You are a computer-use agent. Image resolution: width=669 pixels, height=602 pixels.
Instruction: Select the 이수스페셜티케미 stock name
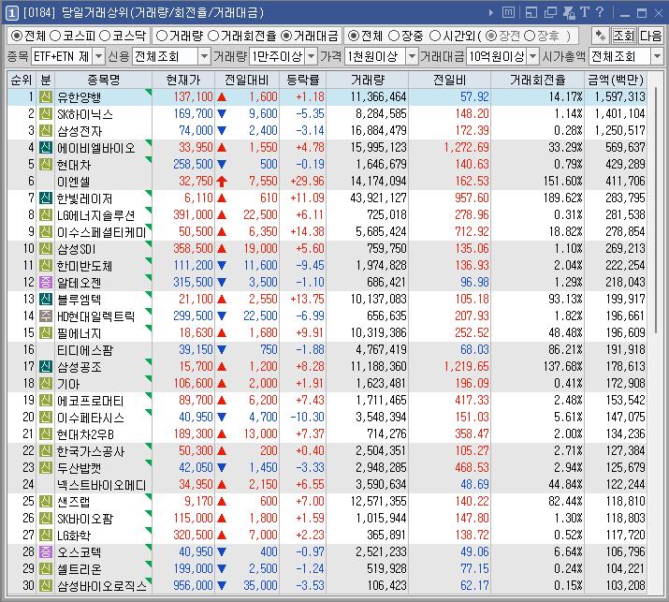click(x=102, y=232)
